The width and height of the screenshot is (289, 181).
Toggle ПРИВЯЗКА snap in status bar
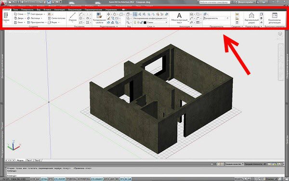71,179
